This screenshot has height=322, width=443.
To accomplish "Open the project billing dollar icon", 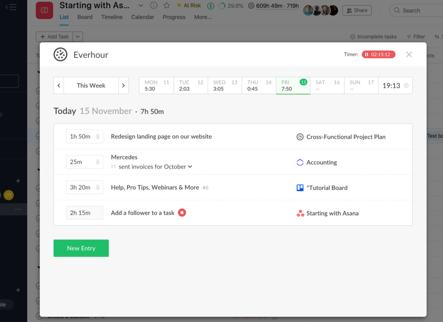I will [x=210, y=6].
